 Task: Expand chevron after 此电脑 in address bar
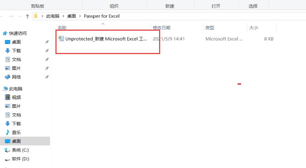point(63,16)
